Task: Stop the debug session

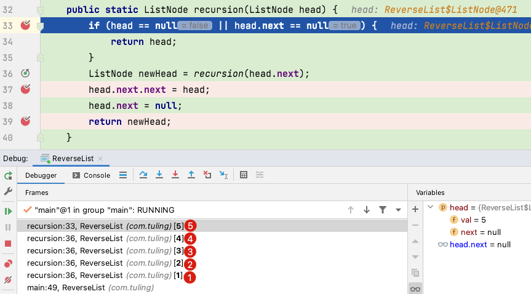Action: tap(8, 244)
